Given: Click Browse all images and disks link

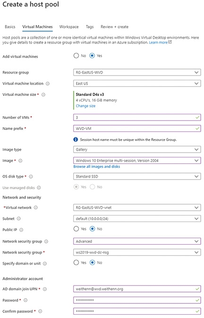Looking at the screenshot, I should [97, 166].
